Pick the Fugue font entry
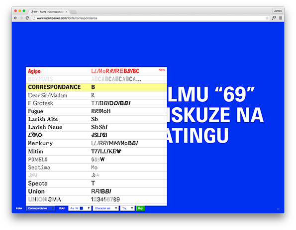296x230 pixels. click(x=97, y=111)
